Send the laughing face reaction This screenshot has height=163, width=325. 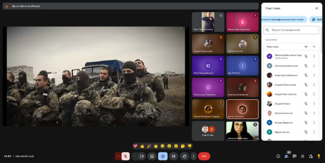point(162,146)
